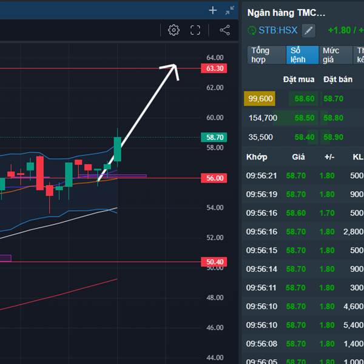364x364 pixels.
Task: Click price 58.60 in matched trades
Action: [x=296, y=213]
